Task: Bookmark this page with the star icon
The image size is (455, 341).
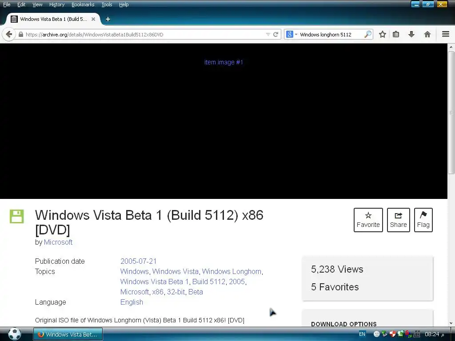Action: [x=383, y=35]
